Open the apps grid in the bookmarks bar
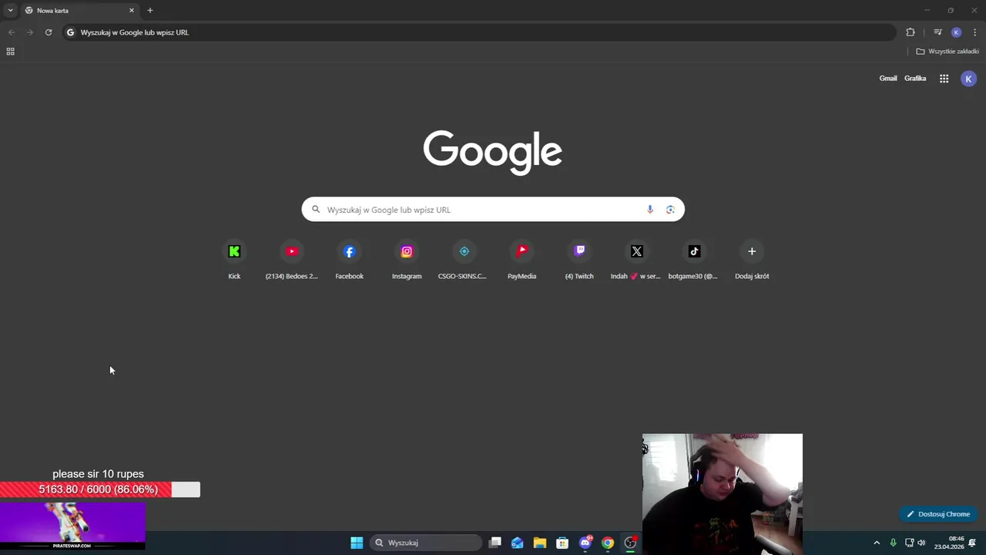 (10, 52)
